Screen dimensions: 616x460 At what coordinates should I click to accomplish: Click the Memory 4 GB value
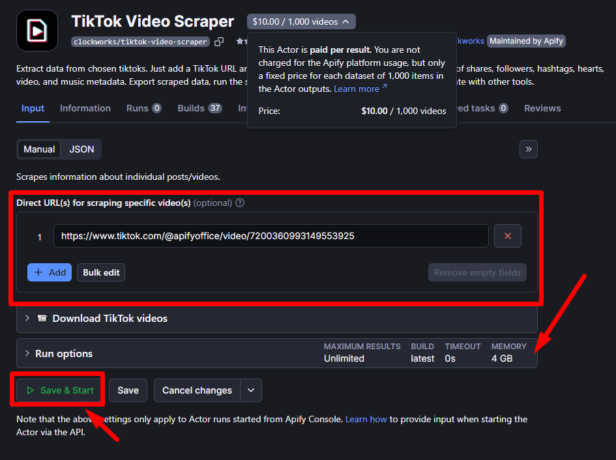pos(502,358)
